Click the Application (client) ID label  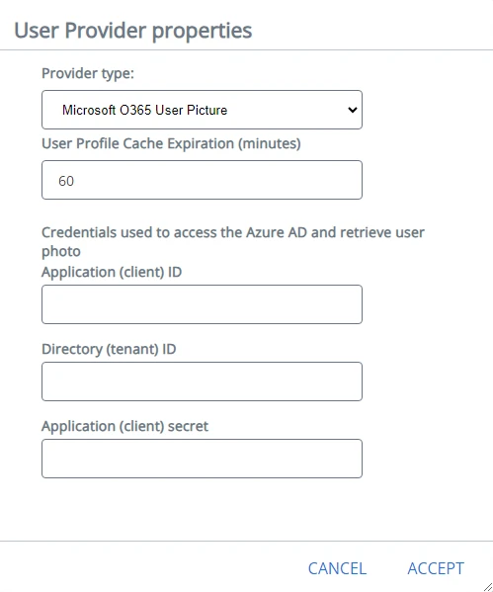pyautogui.click(x=112, y=272)
